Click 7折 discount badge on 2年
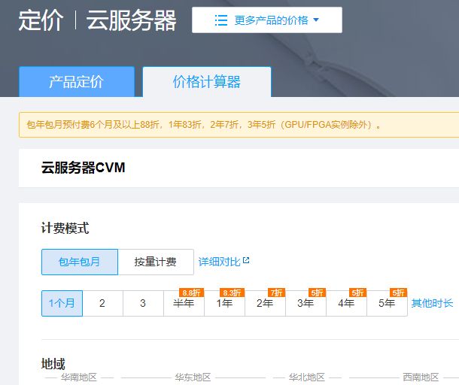The image size is (459, 385). pos(277,293)
